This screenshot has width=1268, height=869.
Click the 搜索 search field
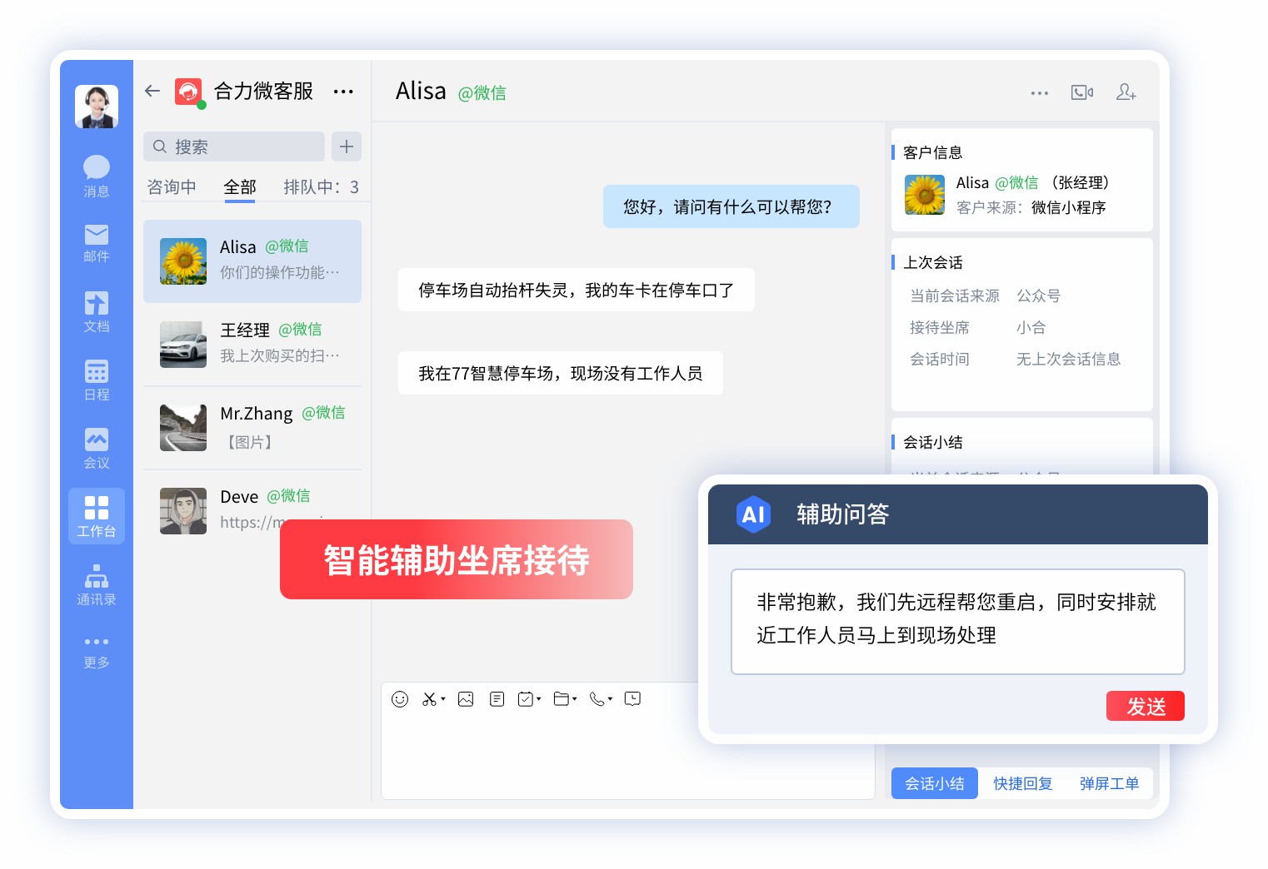tap(235, 146)
